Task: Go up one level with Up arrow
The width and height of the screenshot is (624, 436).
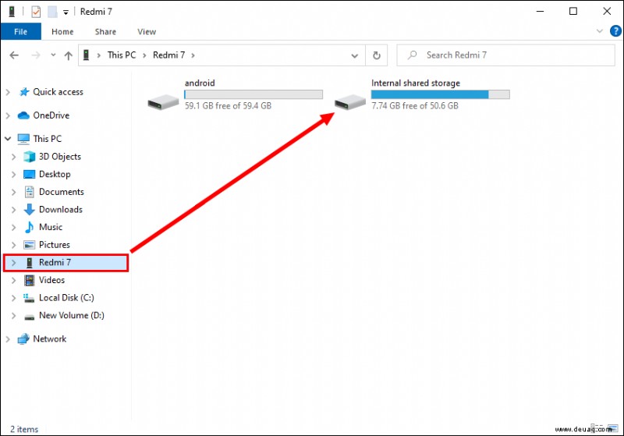Action: tap(69, 55)
